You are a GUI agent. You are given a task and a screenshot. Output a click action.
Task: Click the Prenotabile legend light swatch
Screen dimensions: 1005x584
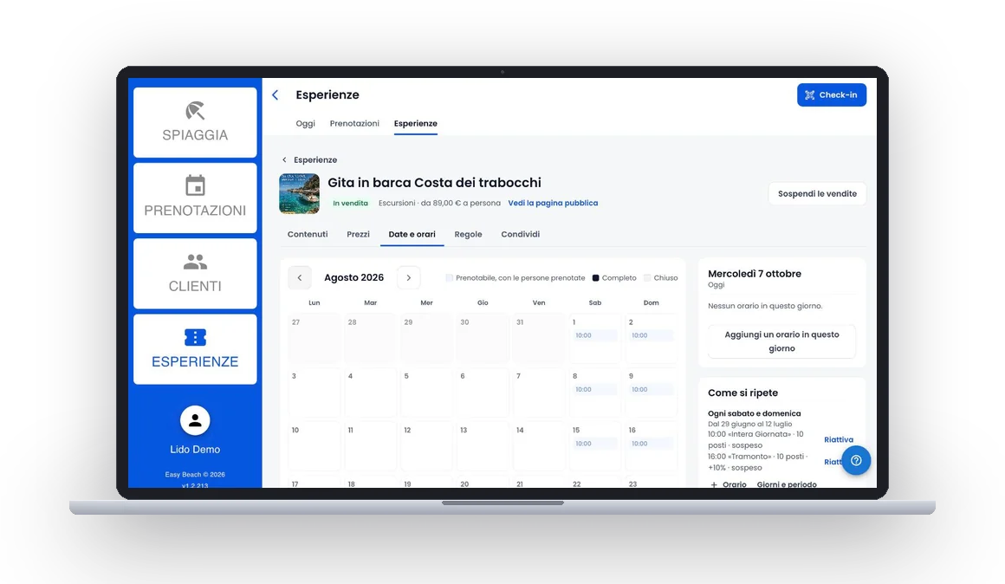point(450,277)
